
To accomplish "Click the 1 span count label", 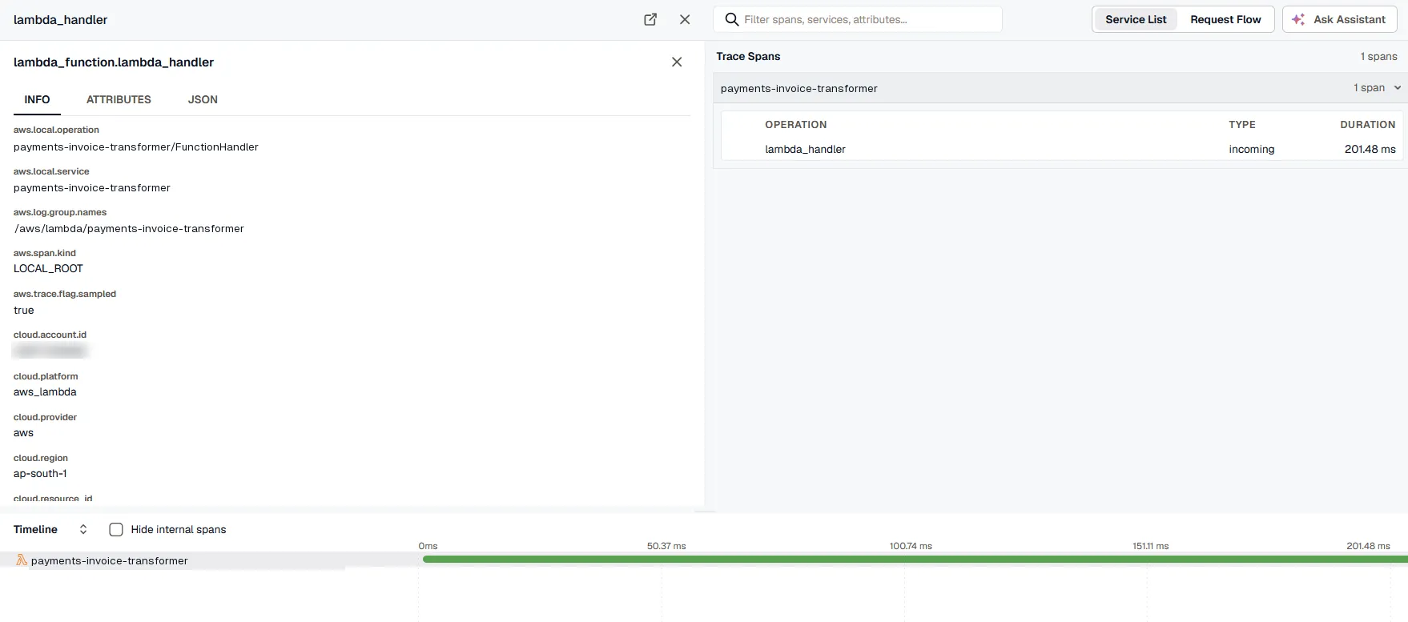I will point(1369,88).
